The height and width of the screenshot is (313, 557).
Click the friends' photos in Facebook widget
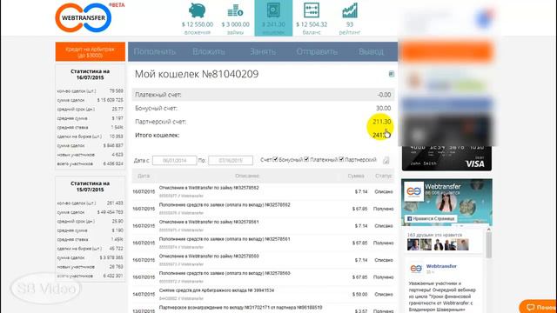tap(438, 244)
